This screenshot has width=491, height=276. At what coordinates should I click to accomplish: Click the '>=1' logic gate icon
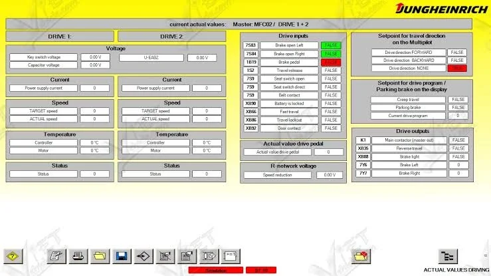(231, 256)
